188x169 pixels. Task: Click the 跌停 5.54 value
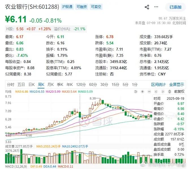pos(110,43)
